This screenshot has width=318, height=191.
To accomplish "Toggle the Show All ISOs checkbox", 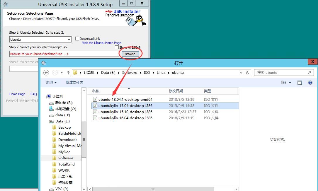I will pyautogui.click(x=117, y=47).
